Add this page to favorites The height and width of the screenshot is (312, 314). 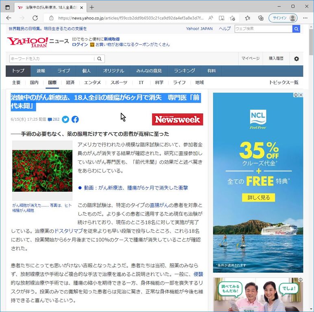click(x=232, y=18)
